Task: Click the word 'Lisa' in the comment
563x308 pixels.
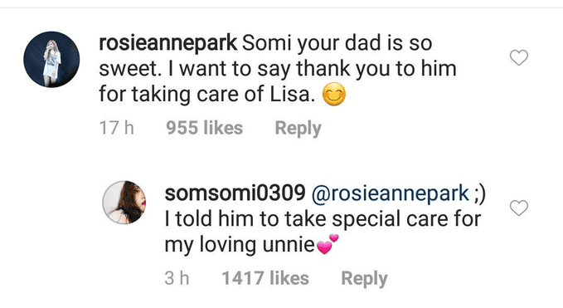Action: click(x=289, y=94)
